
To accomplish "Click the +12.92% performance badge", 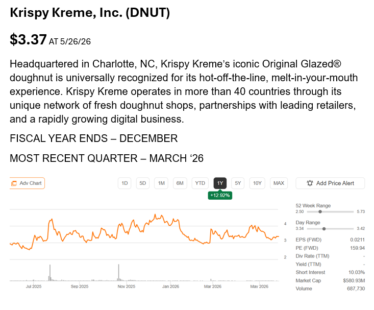I will pos(220,196).
